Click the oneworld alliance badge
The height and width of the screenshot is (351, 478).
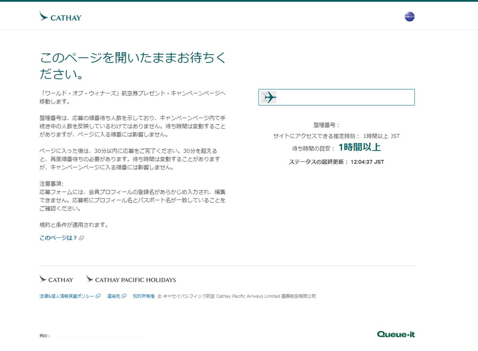point(409,17)
